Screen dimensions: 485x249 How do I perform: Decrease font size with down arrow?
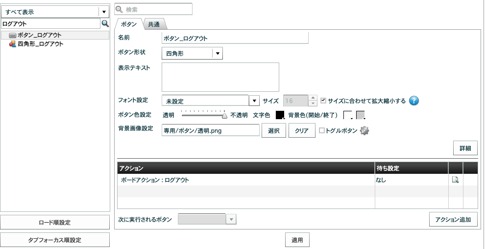tap(313, 103)
